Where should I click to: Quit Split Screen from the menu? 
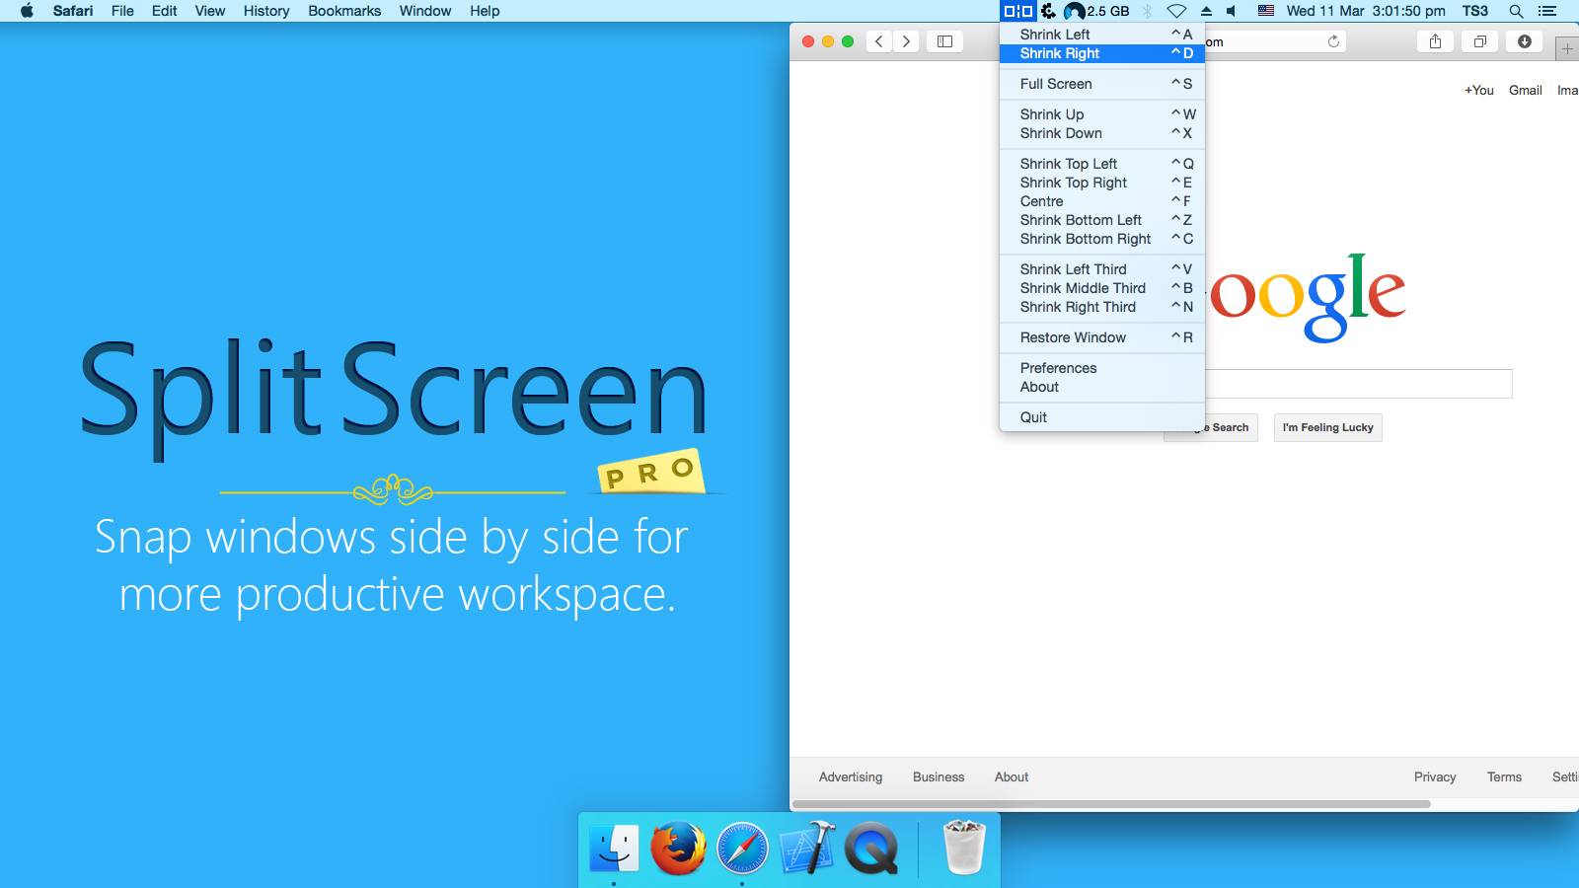(x=1102, y=417)
